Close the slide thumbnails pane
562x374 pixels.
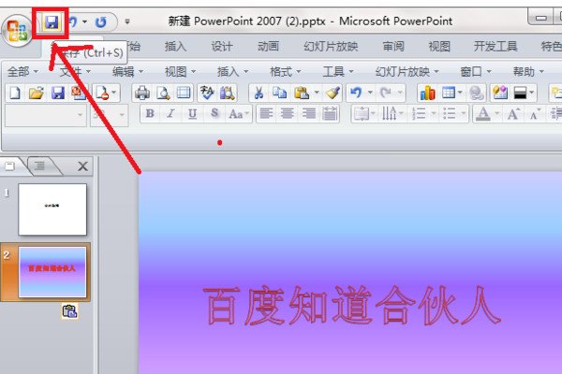[82, 166]
